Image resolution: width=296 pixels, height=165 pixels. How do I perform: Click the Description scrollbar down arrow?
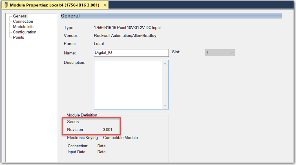pyautogui.click(x=165, y=106)
